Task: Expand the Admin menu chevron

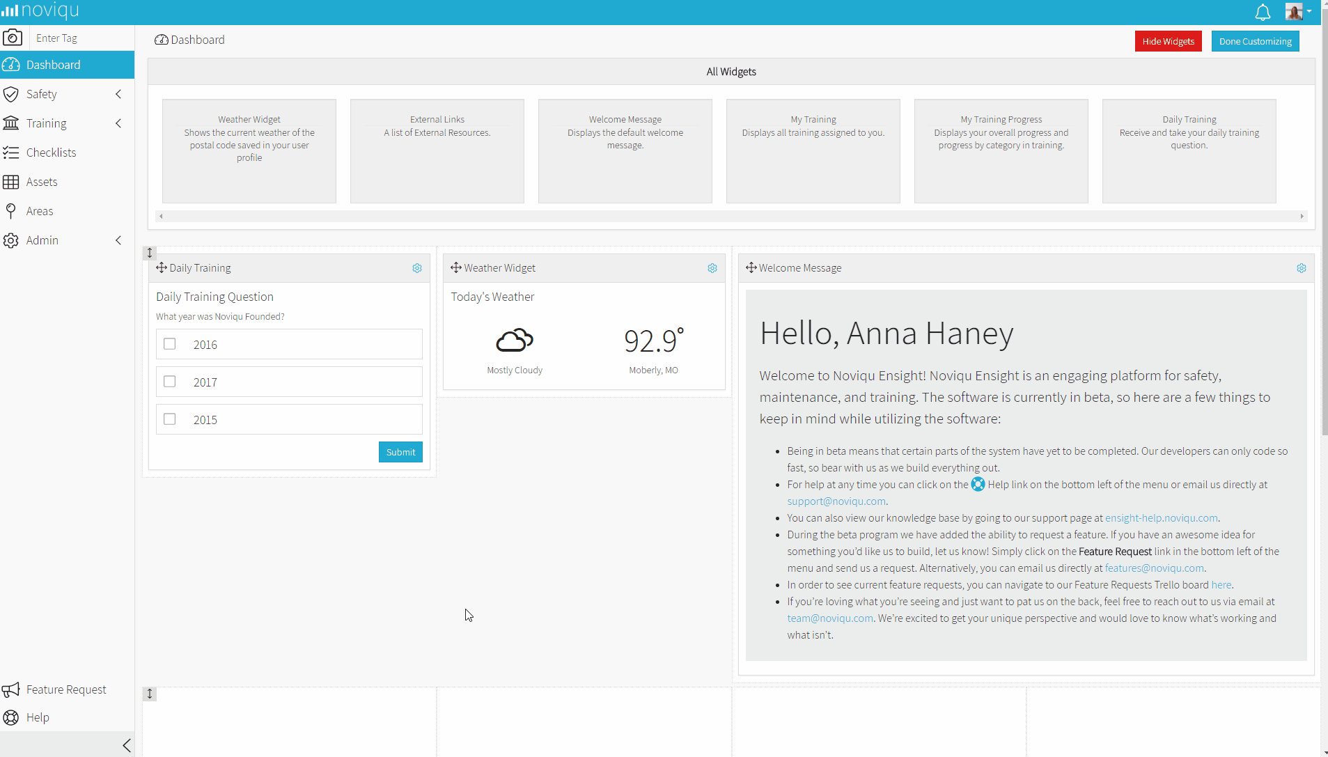Action: click(118, 240)
